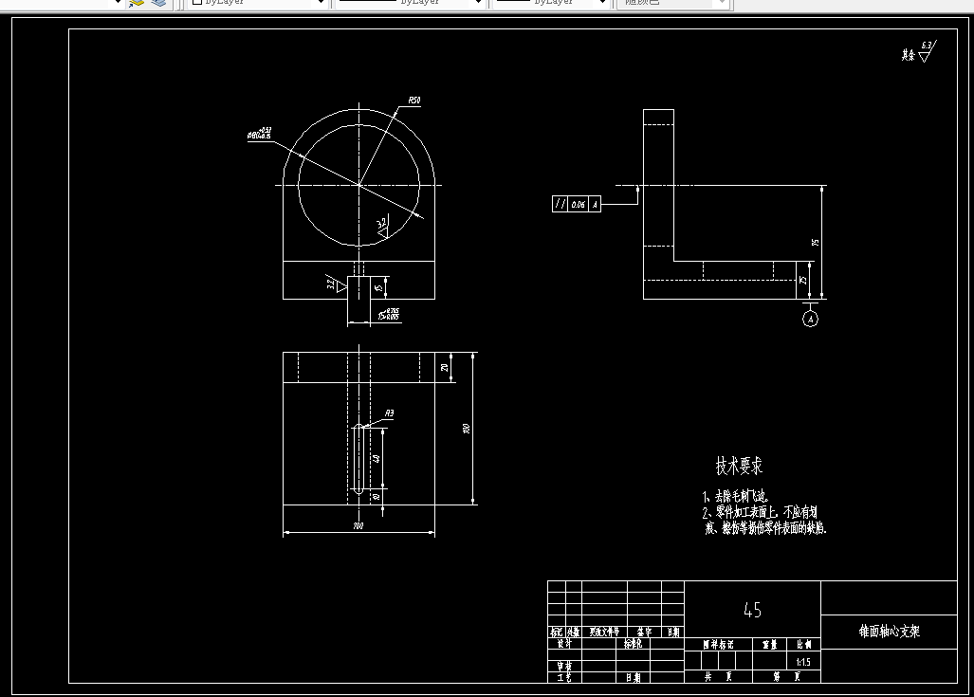Select note 1 去除毛刺飞边
Image resolution: width=974 pixels, height=697 pixels.
pos(736,496)
